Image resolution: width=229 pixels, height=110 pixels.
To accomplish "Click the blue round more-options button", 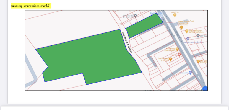I will pos(205,88).
